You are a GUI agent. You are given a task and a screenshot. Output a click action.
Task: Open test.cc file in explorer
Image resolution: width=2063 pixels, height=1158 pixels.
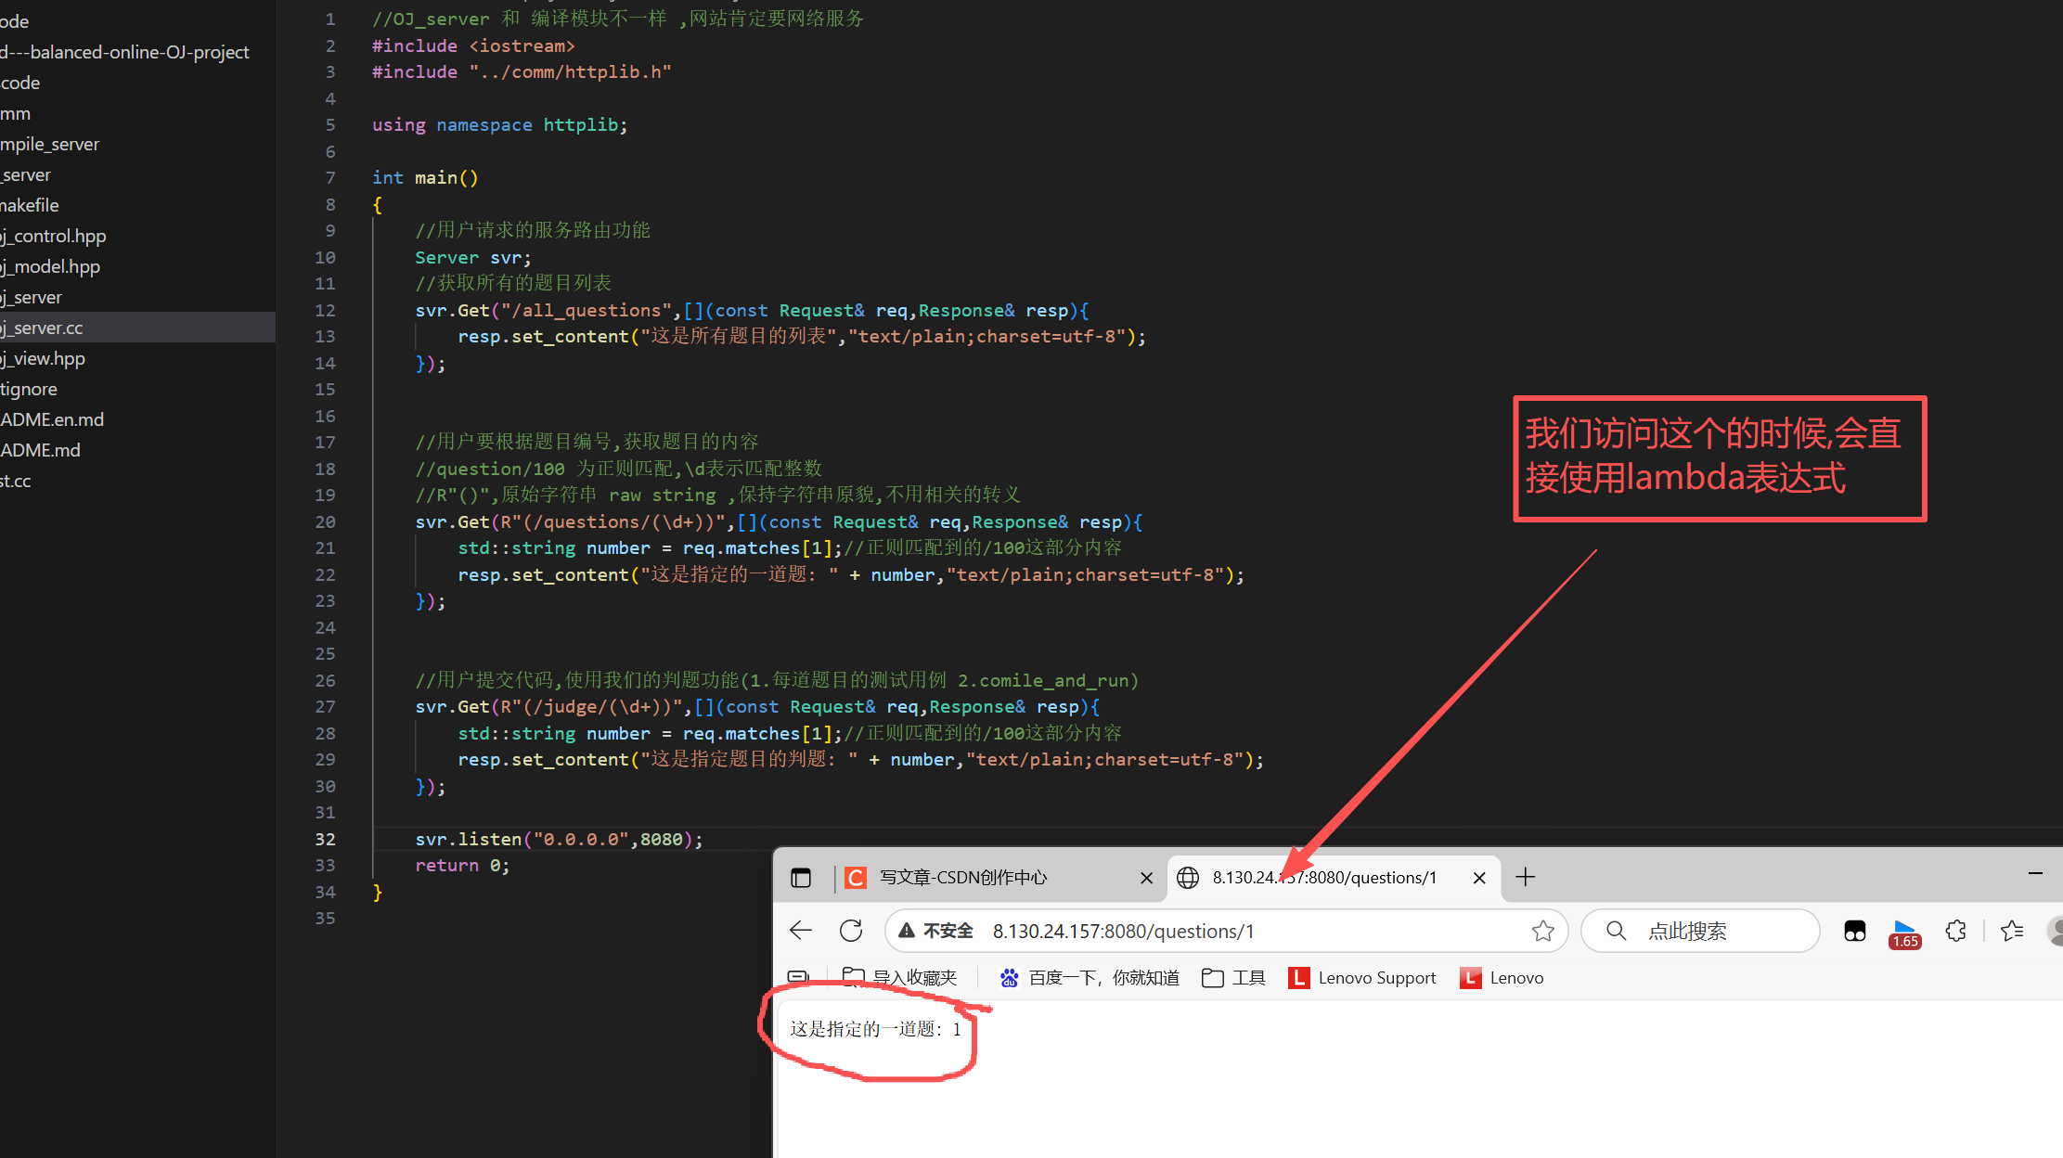point(16,481)
